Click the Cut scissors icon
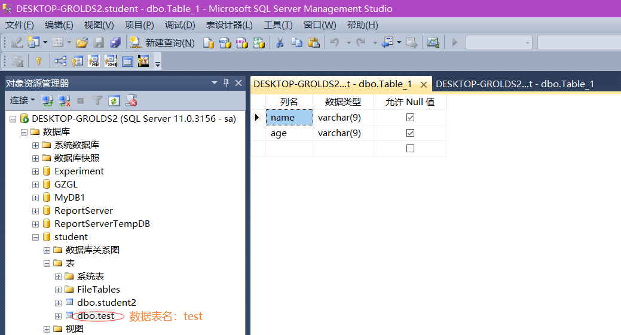This screenshot has height=335, width=621. tap(280, 42)
